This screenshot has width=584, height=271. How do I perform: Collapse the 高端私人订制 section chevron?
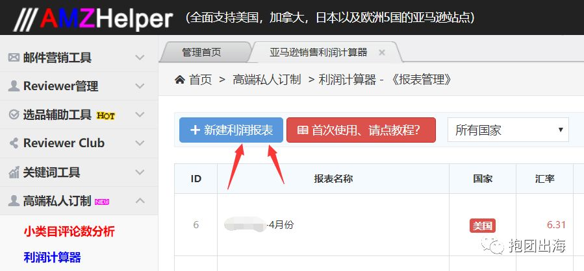coord(140,201)
